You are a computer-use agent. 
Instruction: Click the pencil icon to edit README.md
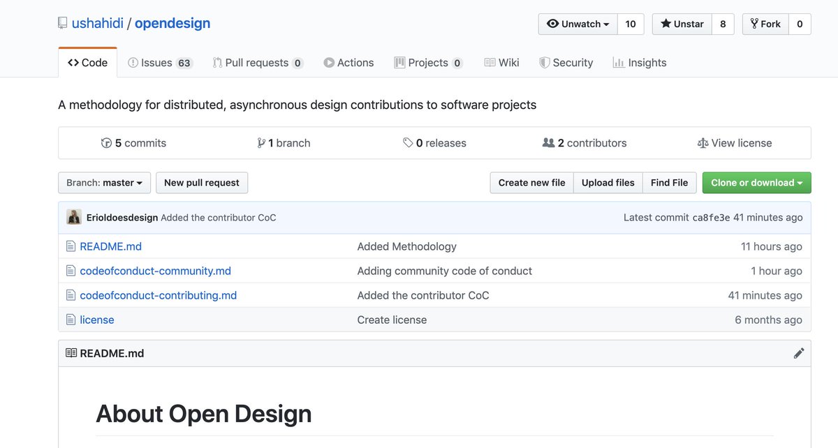pyautogui.click(x=799, y=353)
